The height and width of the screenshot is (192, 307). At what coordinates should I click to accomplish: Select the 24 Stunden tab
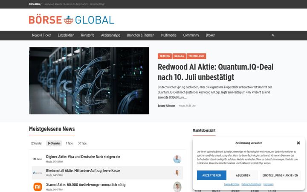point(54,143)
